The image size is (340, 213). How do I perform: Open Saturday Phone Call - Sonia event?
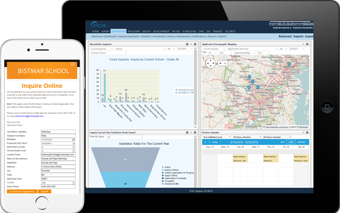(x=301, y=161)
